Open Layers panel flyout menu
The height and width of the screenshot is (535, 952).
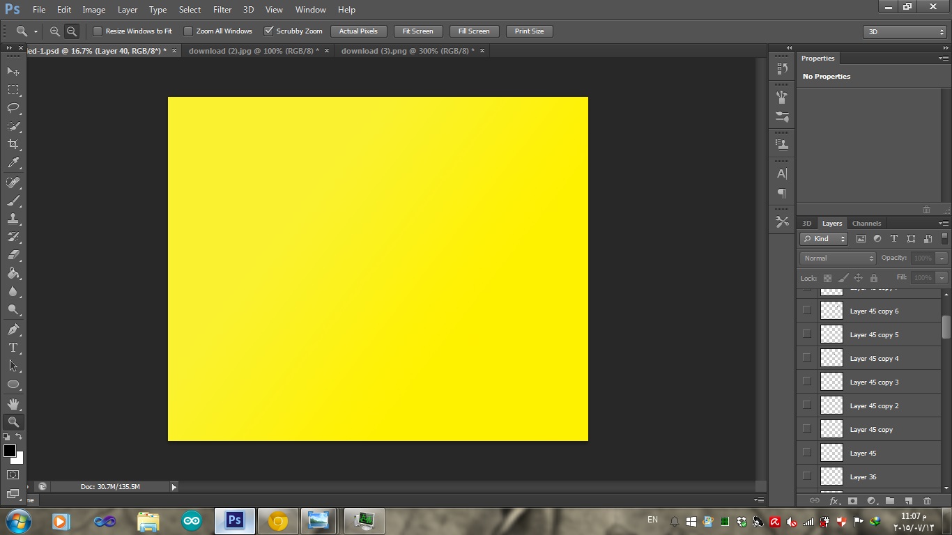943,224
